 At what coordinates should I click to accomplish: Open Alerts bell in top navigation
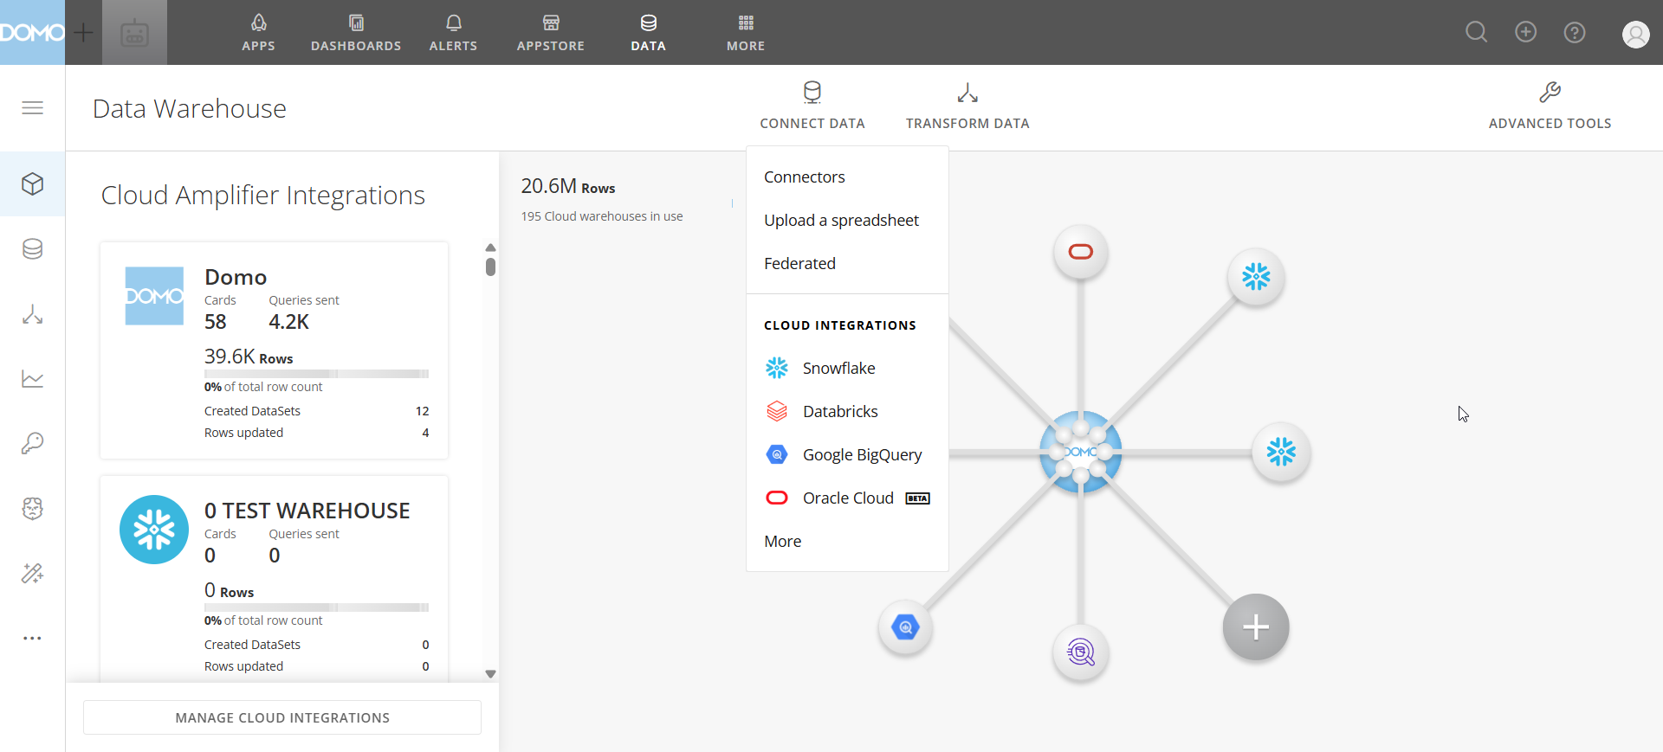(x=453, y=33)
